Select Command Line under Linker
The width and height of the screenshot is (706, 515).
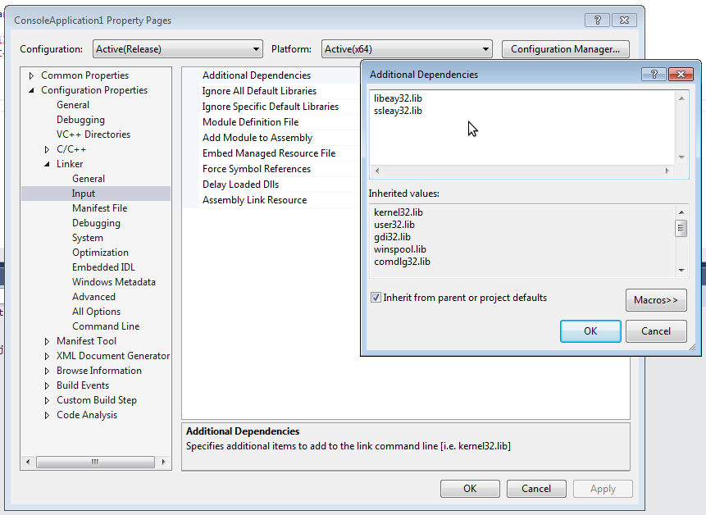click(106, 326)
